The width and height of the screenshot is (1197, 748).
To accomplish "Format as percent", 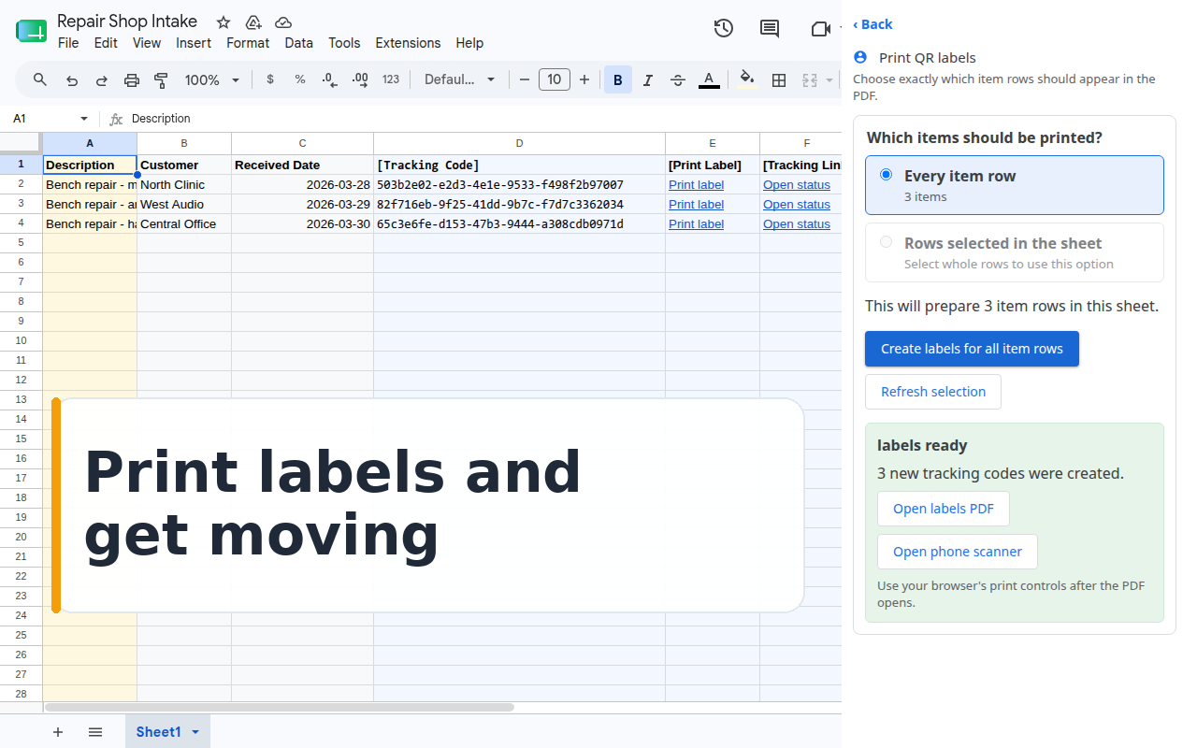I will coord(300,79).
